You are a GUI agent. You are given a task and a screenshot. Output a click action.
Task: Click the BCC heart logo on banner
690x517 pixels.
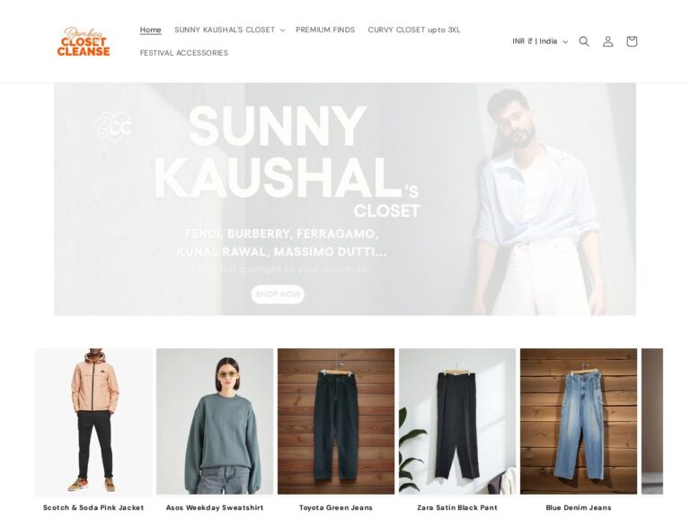pyautogui.click(x=111, y=127)
